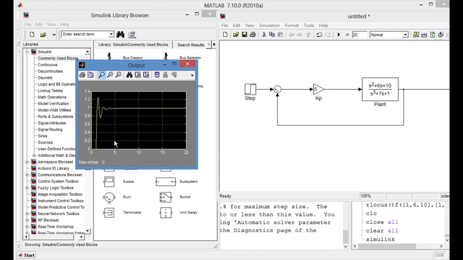Screen dimensions: 463x260
Task: Click the new model icon in Library Browser
Action: click(32, 34)
